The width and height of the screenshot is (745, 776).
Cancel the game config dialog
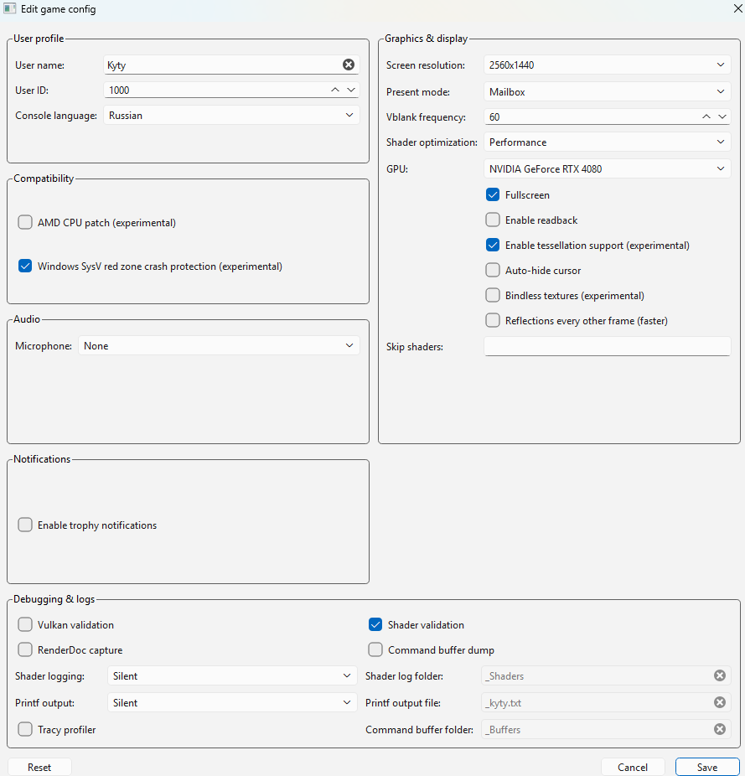(x=633, y=767)
